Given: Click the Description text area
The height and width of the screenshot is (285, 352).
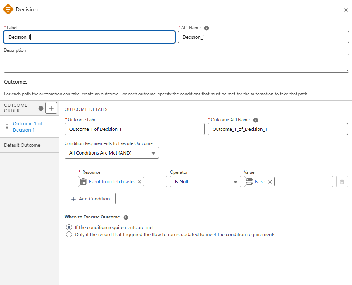Looking at the screenshot, I should pos(176,63).
